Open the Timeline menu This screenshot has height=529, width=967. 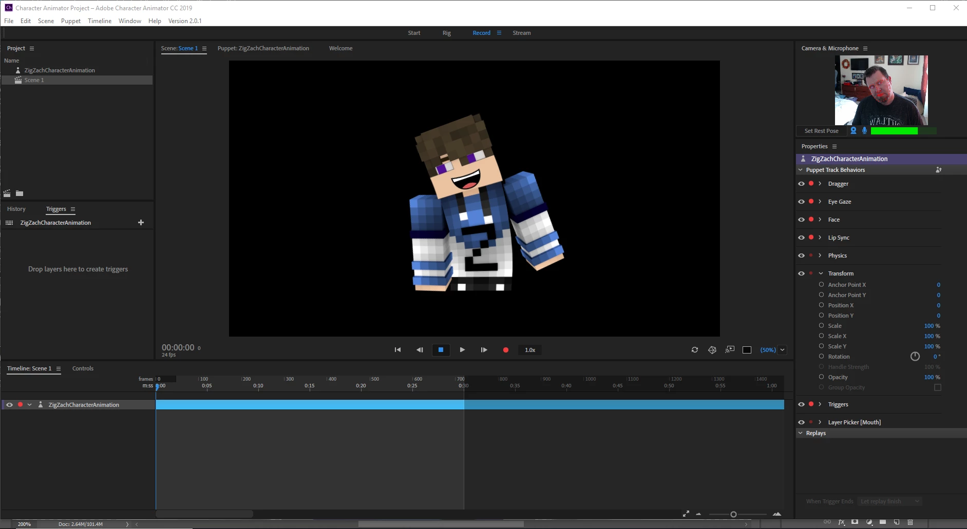coord(100,21)
